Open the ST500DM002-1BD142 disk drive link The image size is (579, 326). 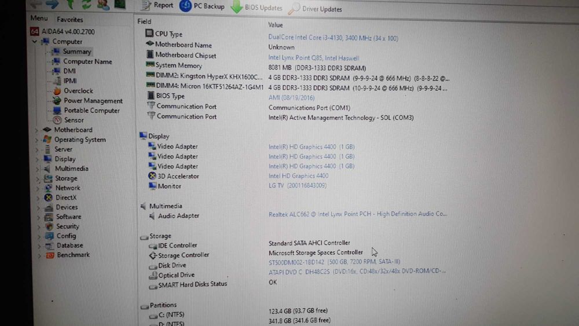(x=335, y=262)
